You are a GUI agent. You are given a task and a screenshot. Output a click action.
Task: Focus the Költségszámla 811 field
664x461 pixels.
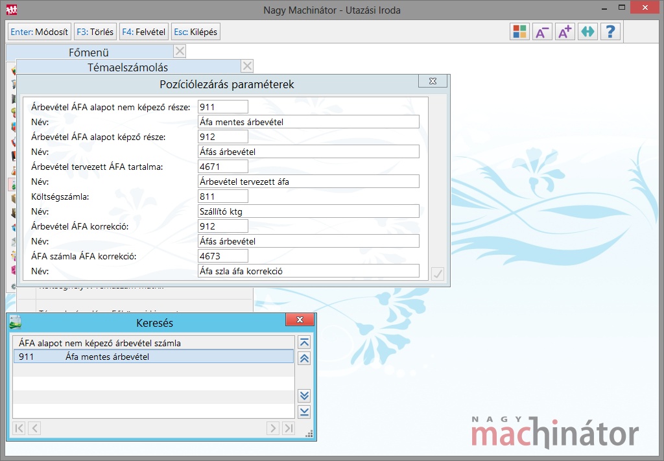pos(223,196)
